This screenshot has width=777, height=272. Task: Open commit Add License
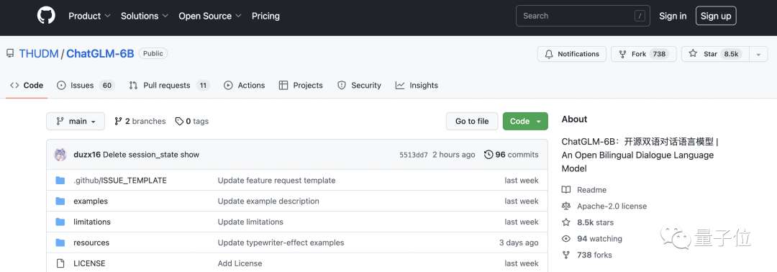(240, 263)
